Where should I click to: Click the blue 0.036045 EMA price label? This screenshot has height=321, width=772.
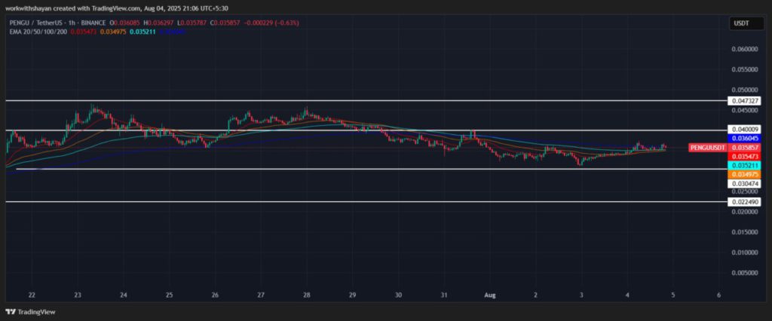(x=744, y=139)
